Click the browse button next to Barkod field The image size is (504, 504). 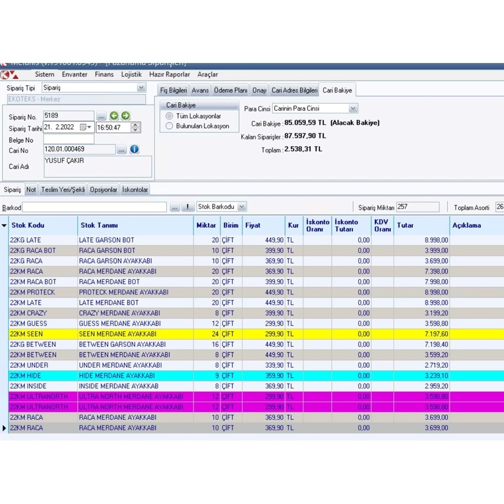coord(174,207)
